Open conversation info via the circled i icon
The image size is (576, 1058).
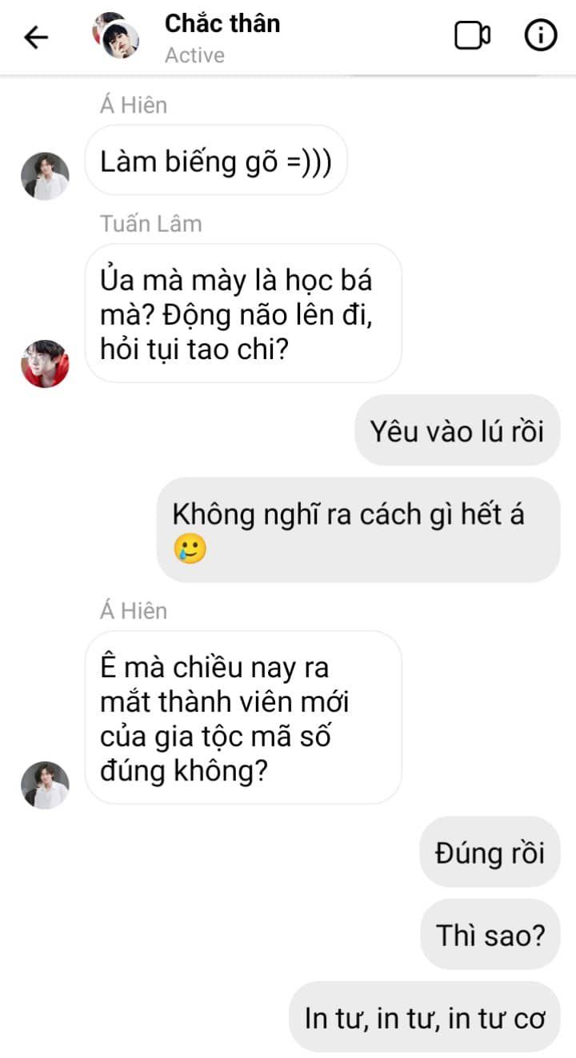(x=541, y=36)
